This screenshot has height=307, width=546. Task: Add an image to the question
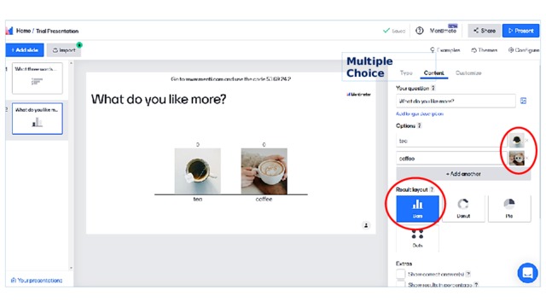[x=523, y=101]
